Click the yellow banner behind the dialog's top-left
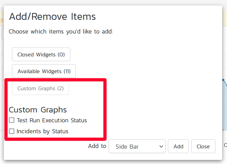Screen dimensions: 227x164 (1, 20)
